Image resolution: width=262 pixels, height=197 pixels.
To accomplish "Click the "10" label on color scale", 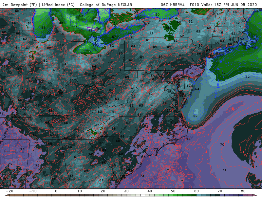I will [80, 191].
